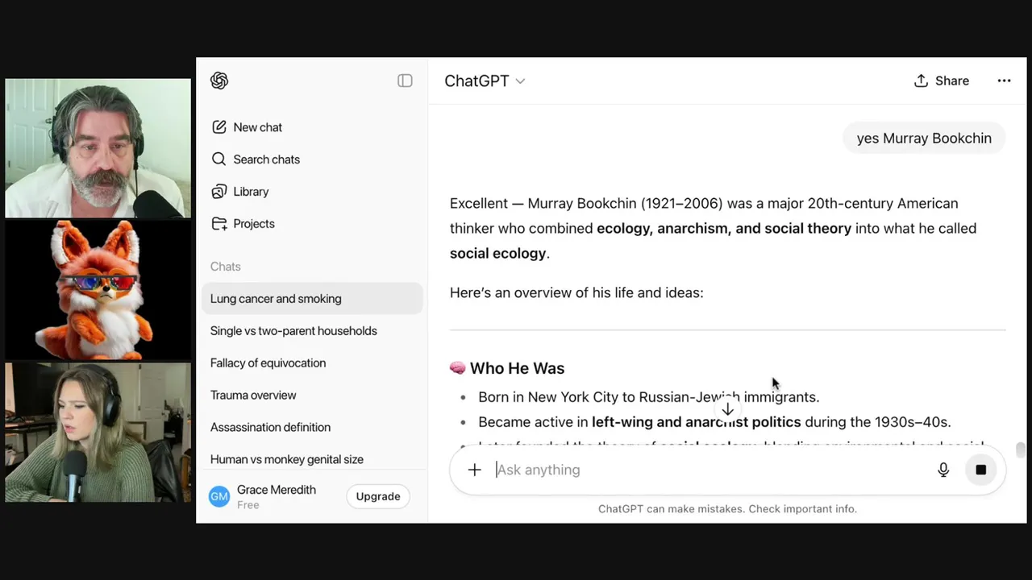Open the Lung cancer and smoking chat
Viewport: 1032px width, 580px height.
click(x=312, y=299)
